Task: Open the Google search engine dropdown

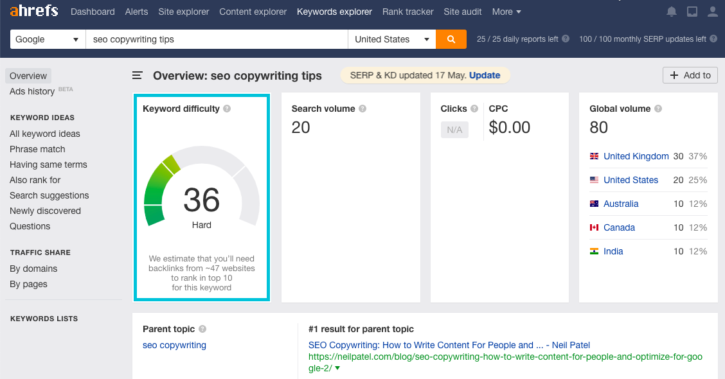Action: coord(48,39)
